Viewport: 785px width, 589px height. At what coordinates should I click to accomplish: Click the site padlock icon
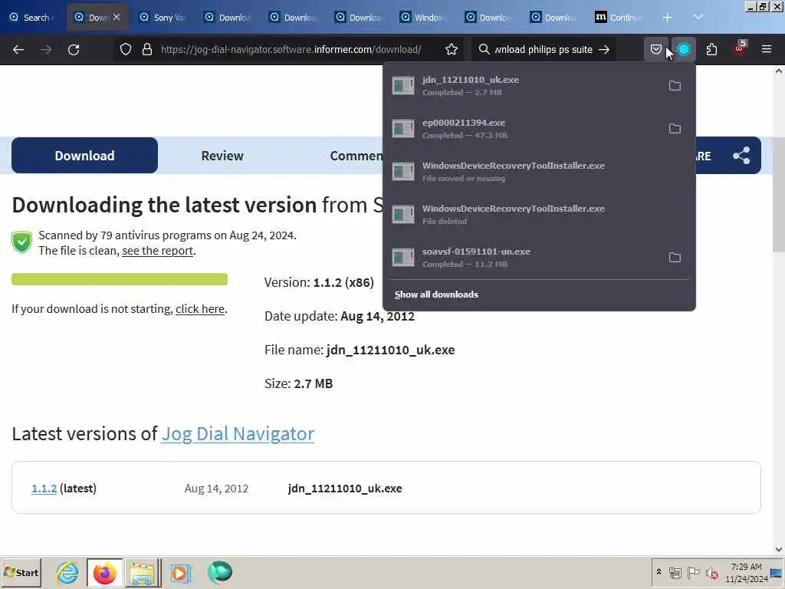(146, 49)
